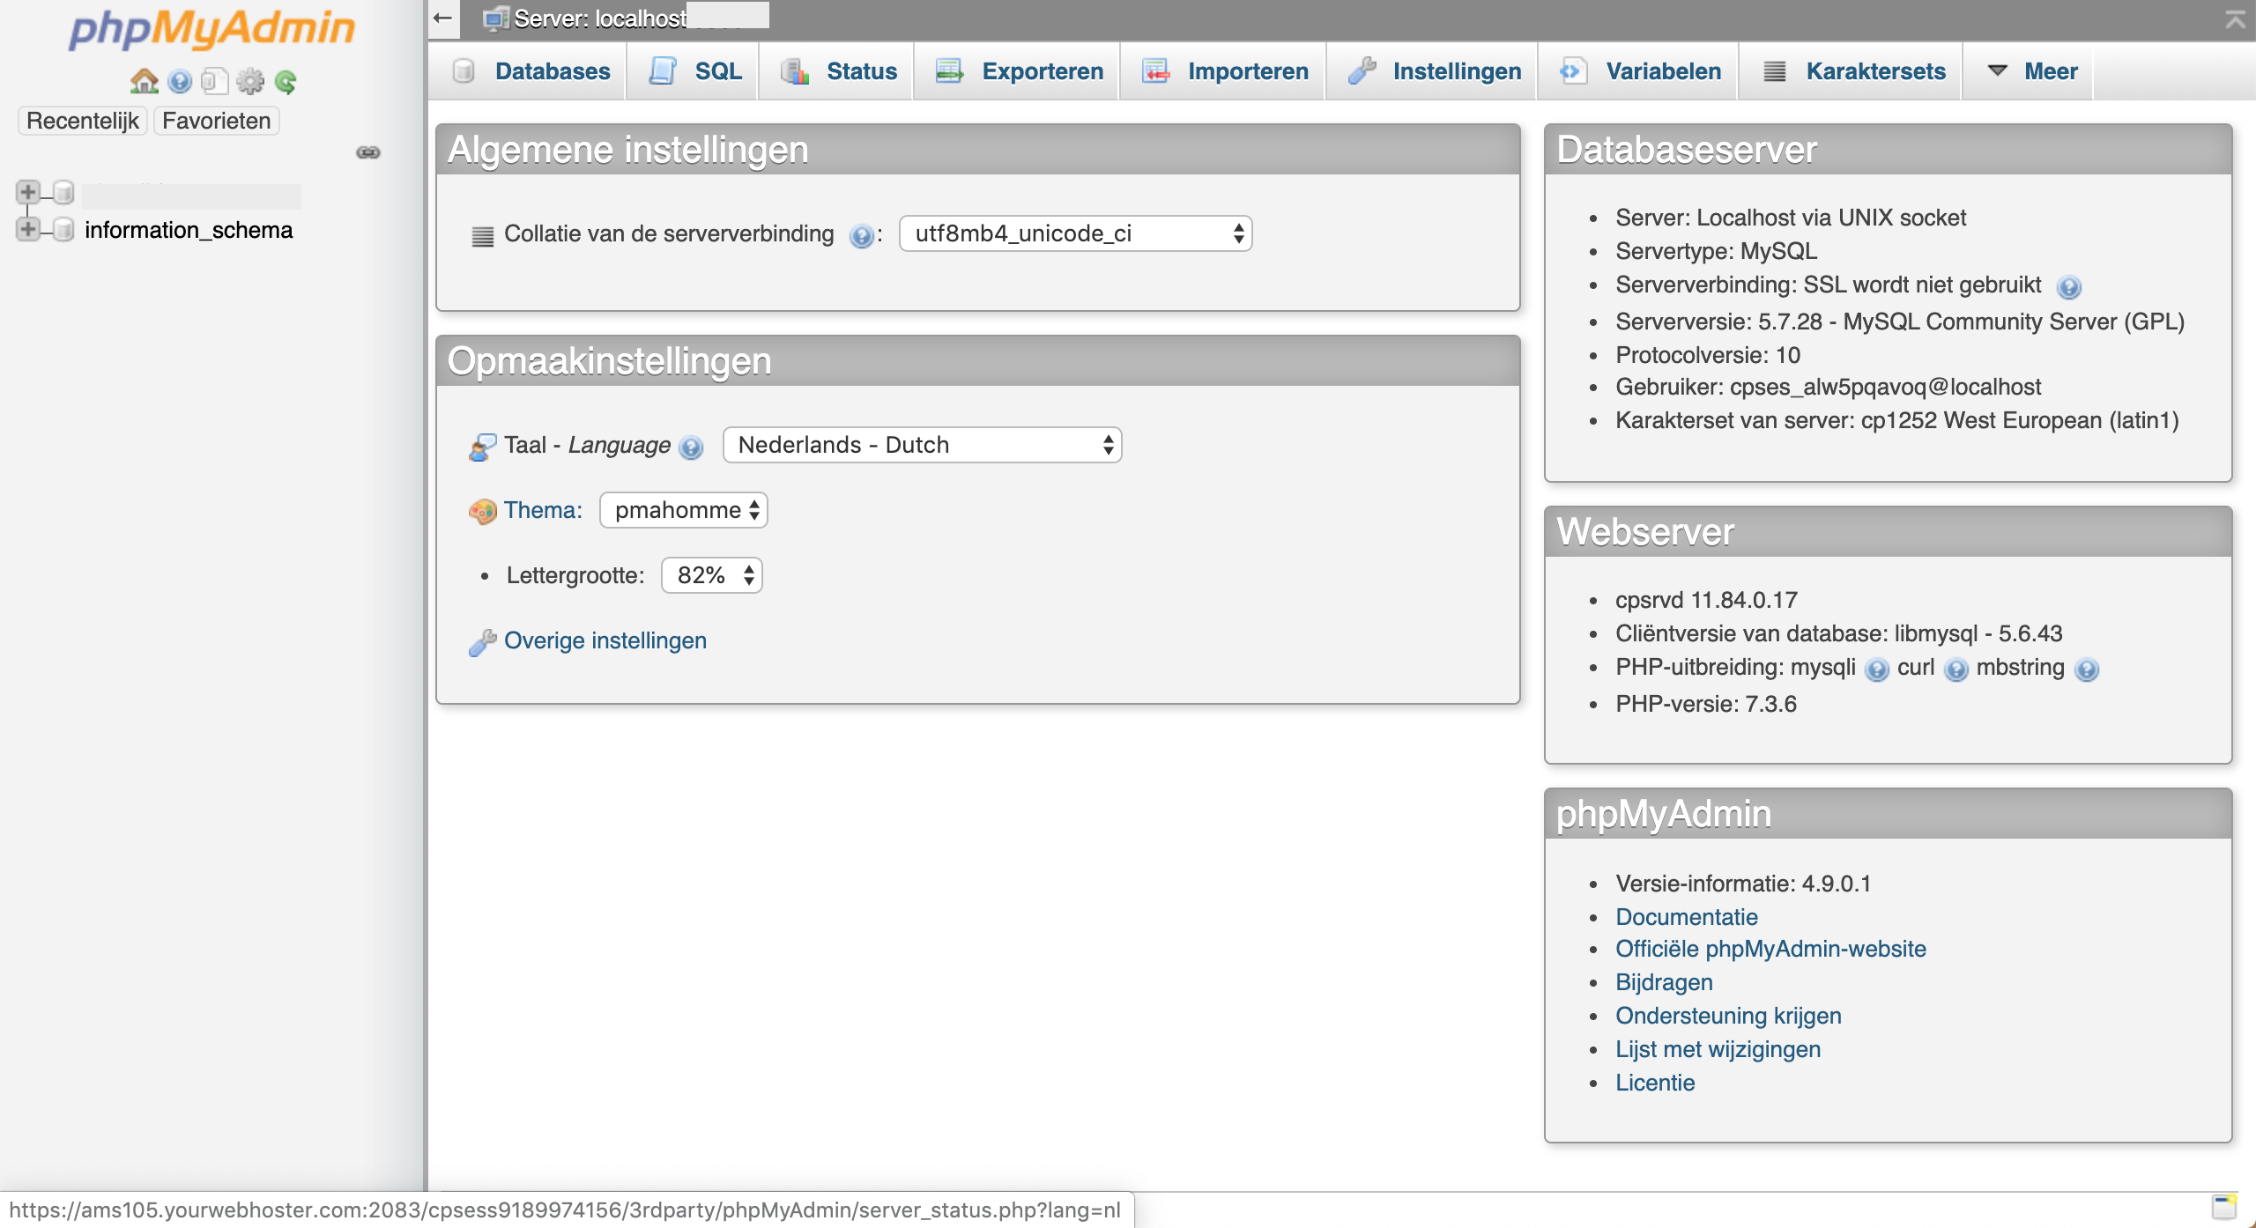2256x1228 pixels.
Task: Open navigation panel settings gear icon
Action: click(x=250, y=81)
